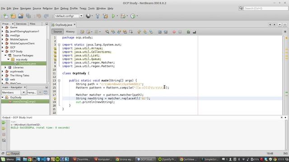Expand the Game project node
The height and width of the screenshot is (162, 289).
click(x=2, y=27)
